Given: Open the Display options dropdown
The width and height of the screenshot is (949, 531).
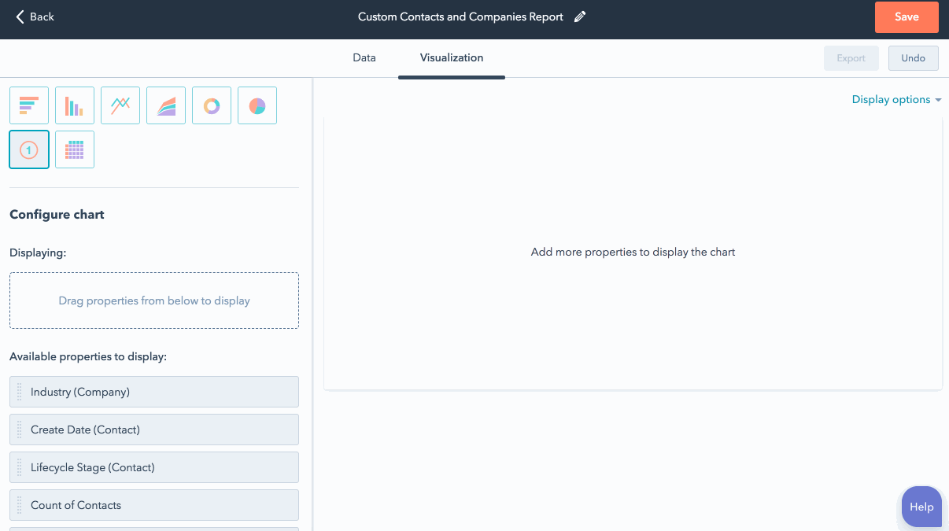Looking at the screenshot, I should click(x=896, y=100).
